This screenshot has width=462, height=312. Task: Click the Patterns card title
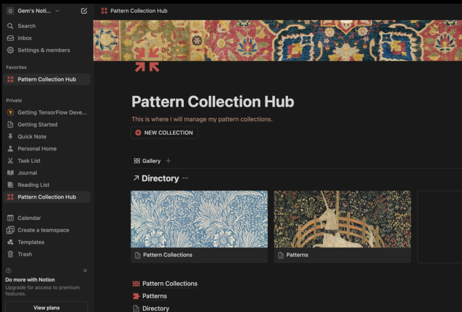click(297, 255)
